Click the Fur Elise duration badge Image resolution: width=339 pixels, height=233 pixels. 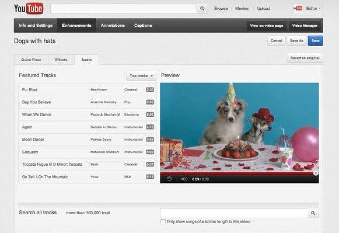(x=150, y=90)
